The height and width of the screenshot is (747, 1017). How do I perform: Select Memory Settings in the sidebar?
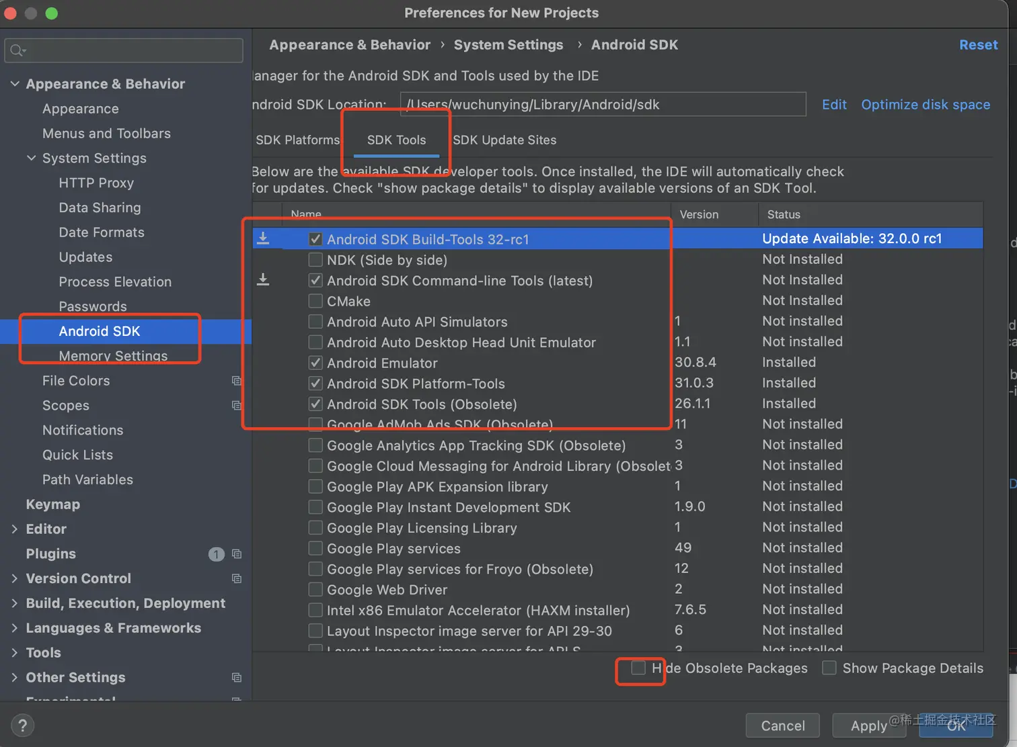point(113,355)
